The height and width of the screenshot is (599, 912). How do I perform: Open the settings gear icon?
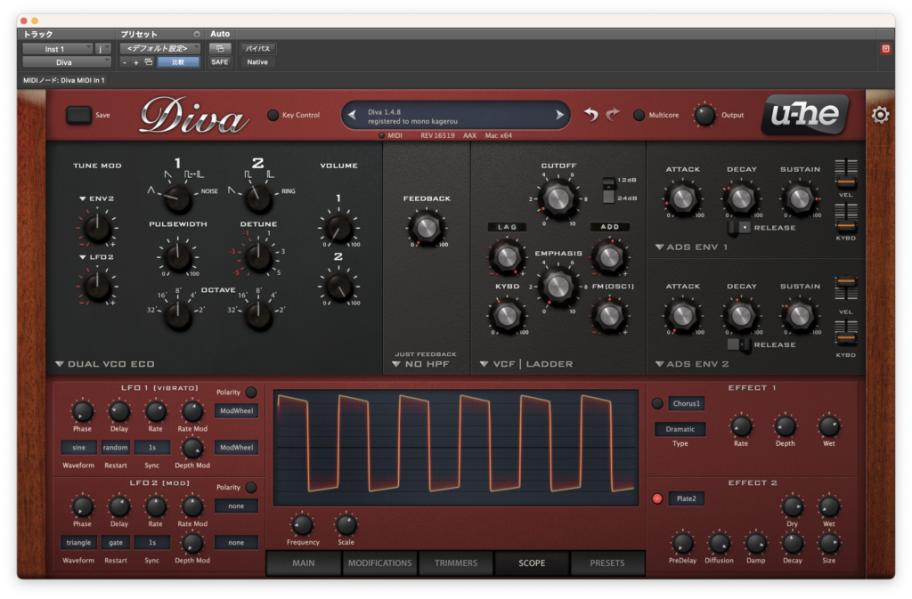[x=880, y=115]
